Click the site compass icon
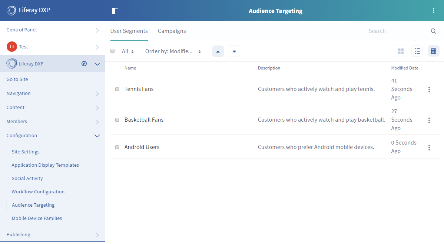This screenshot has width=444, height=244. coord(84,64)
